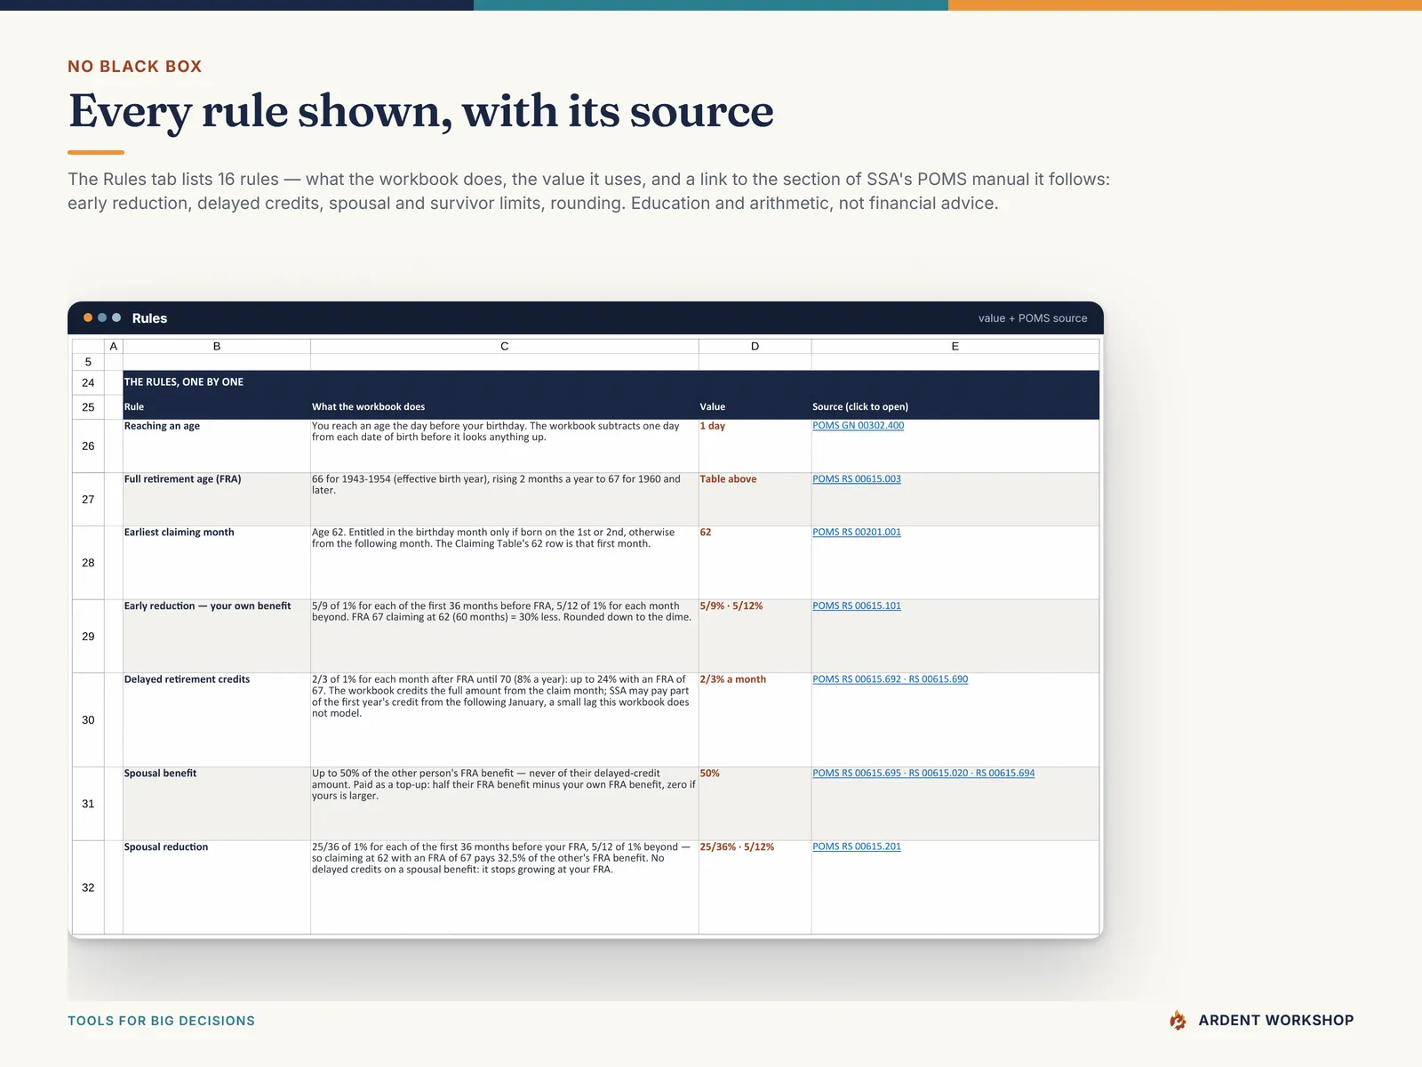Select row 29 header

pos(88,637)
